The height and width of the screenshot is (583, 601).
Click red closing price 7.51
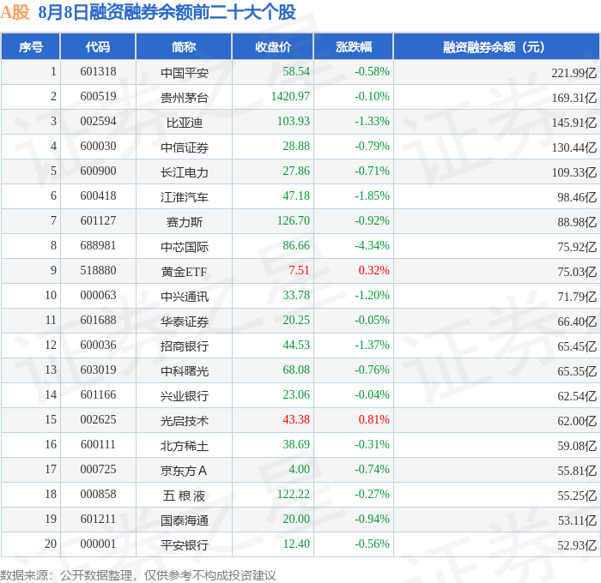click(299, 270)
